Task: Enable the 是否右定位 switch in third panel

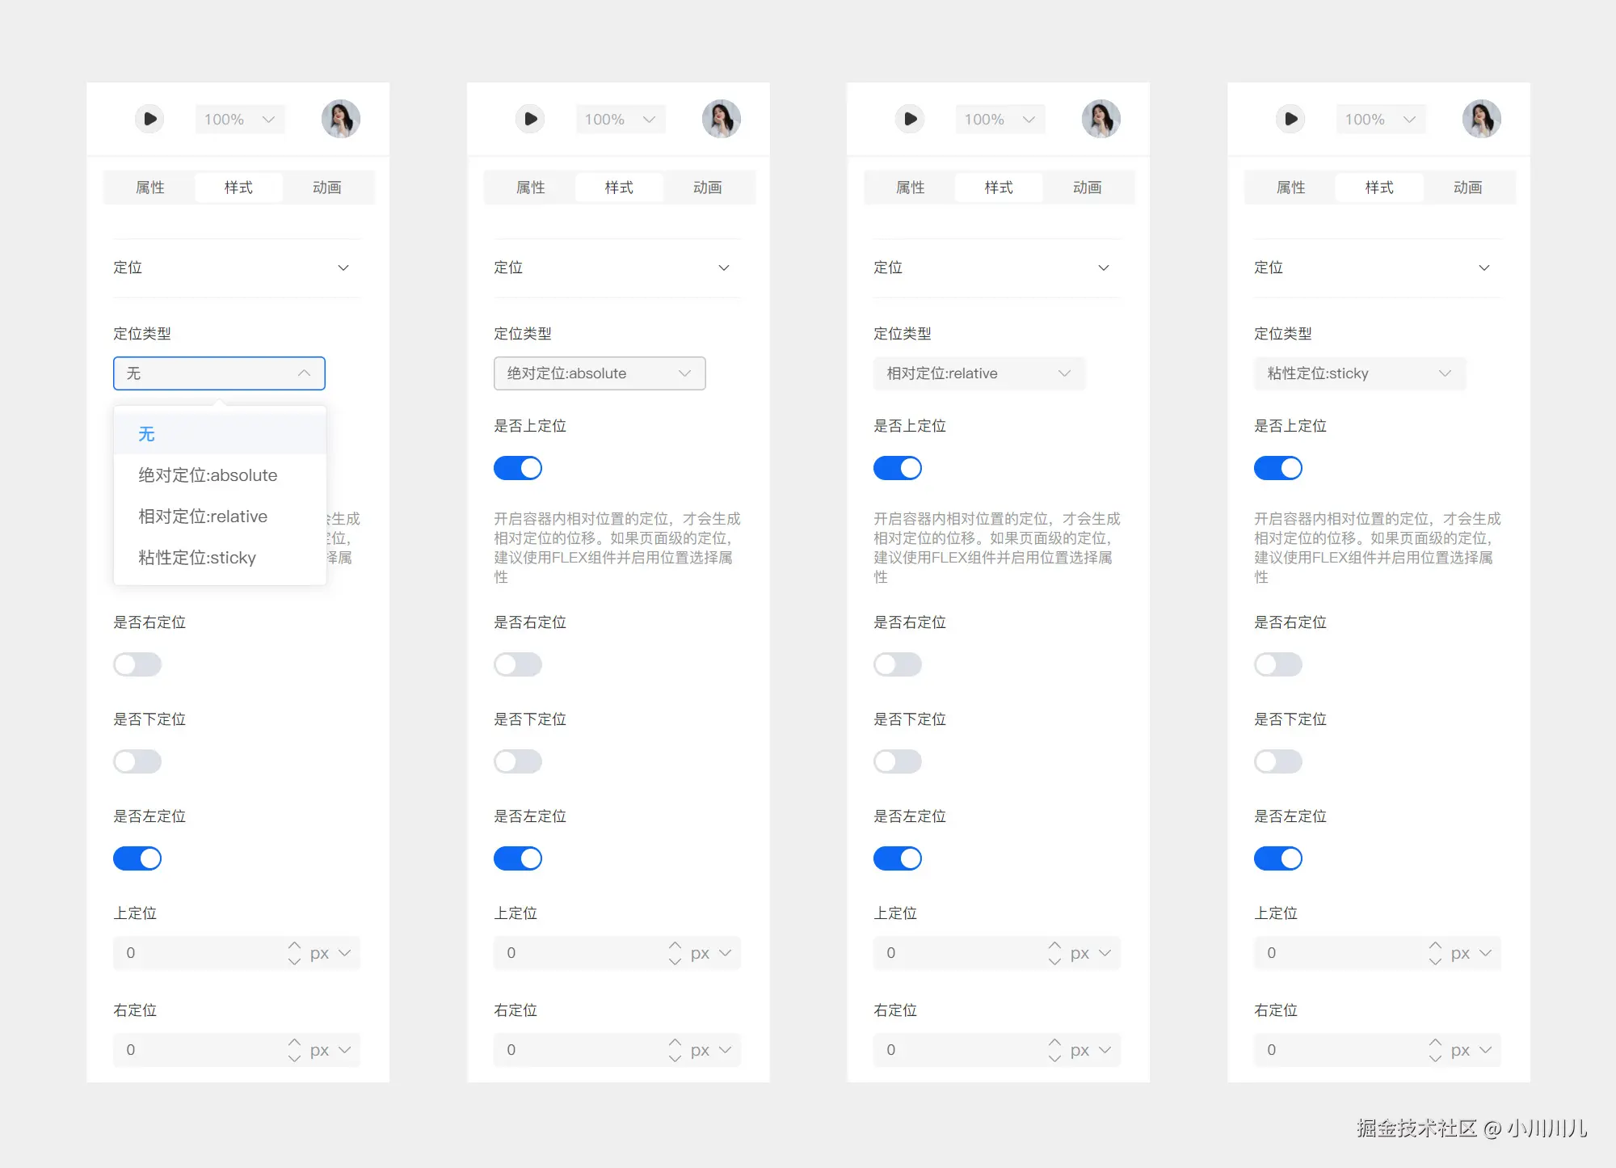Action: coord(898,664)
